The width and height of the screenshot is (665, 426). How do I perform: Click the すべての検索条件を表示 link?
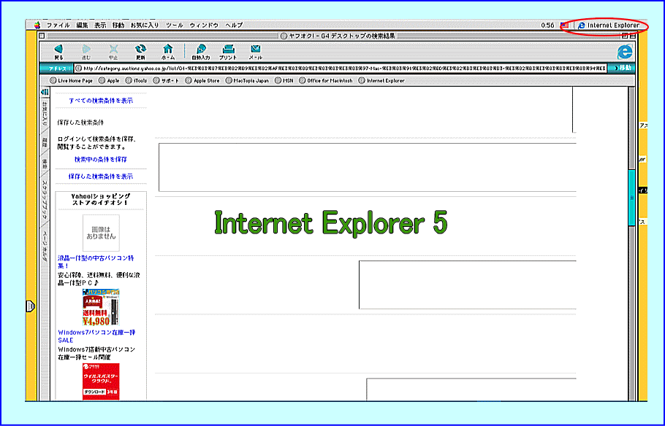pos(101,101)
